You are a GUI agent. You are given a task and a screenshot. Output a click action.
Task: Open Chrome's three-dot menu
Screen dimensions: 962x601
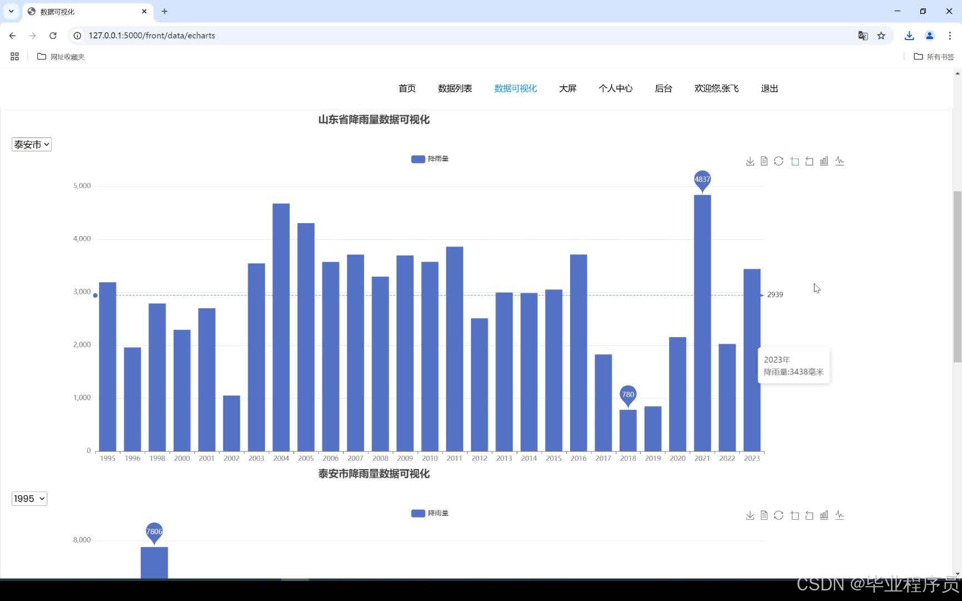pyautogui.click(x=950, y=36)
